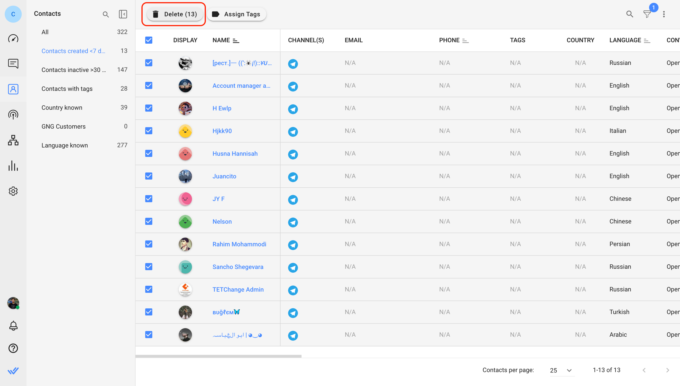Open the Settings gear icon

coord(13,191)
